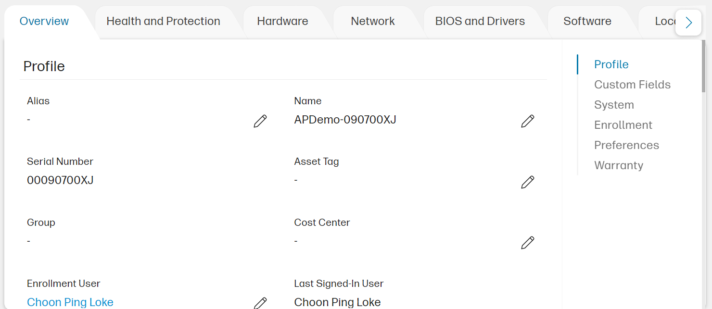The height and width of the screenshot is (309, 712).
Task: Jump to Enrollment section
Action: coord(623,125)
